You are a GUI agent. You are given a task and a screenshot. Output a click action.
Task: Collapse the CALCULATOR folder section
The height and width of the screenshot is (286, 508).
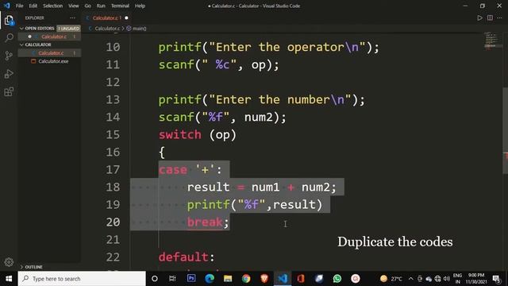(21, 44)
